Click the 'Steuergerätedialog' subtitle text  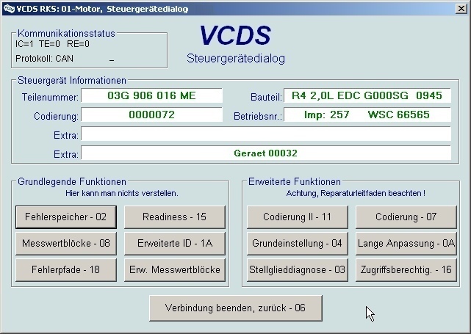pos(236,58)
